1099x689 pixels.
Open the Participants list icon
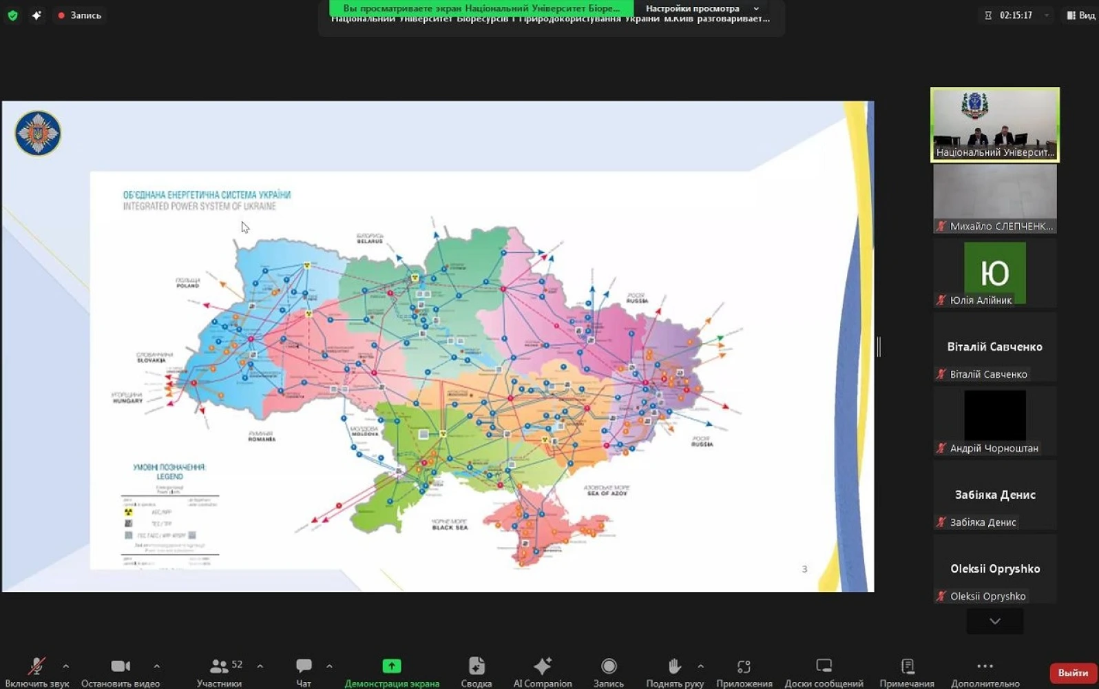pyautogui.click(x=219, y=666)
